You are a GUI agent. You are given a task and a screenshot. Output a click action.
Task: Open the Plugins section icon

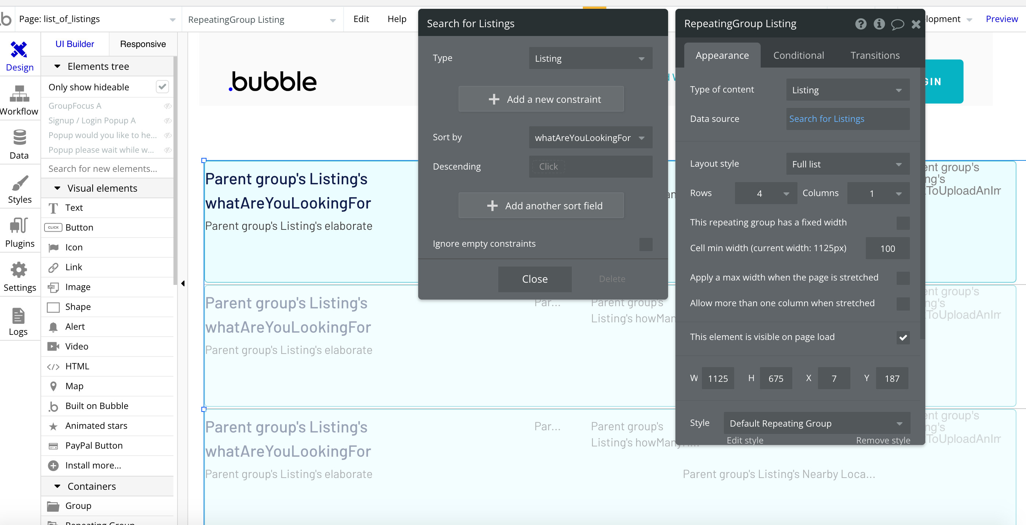(x=19, y=226)
